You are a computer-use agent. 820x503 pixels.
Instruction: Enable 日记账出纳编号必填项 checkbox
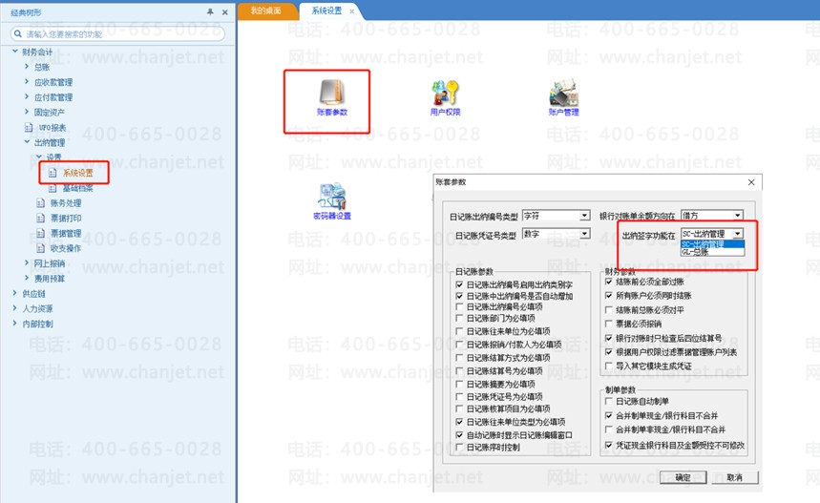pos(459,307)
